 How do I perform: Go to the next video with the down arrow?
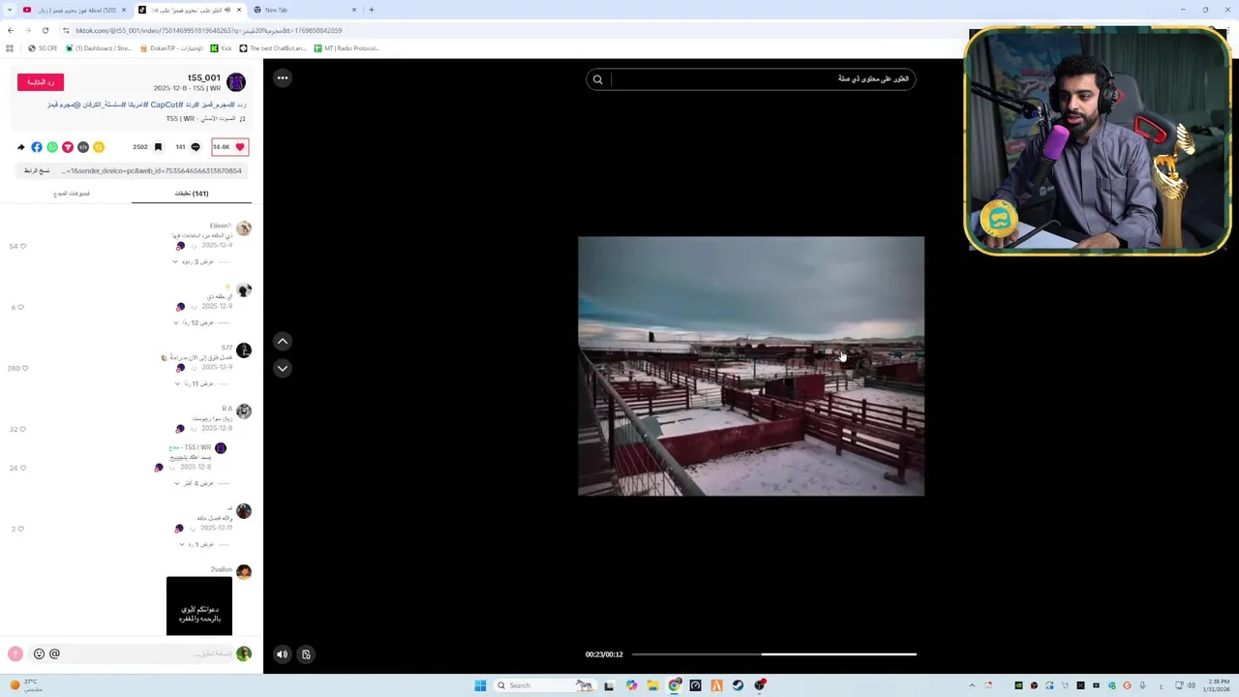pos(283,368)
